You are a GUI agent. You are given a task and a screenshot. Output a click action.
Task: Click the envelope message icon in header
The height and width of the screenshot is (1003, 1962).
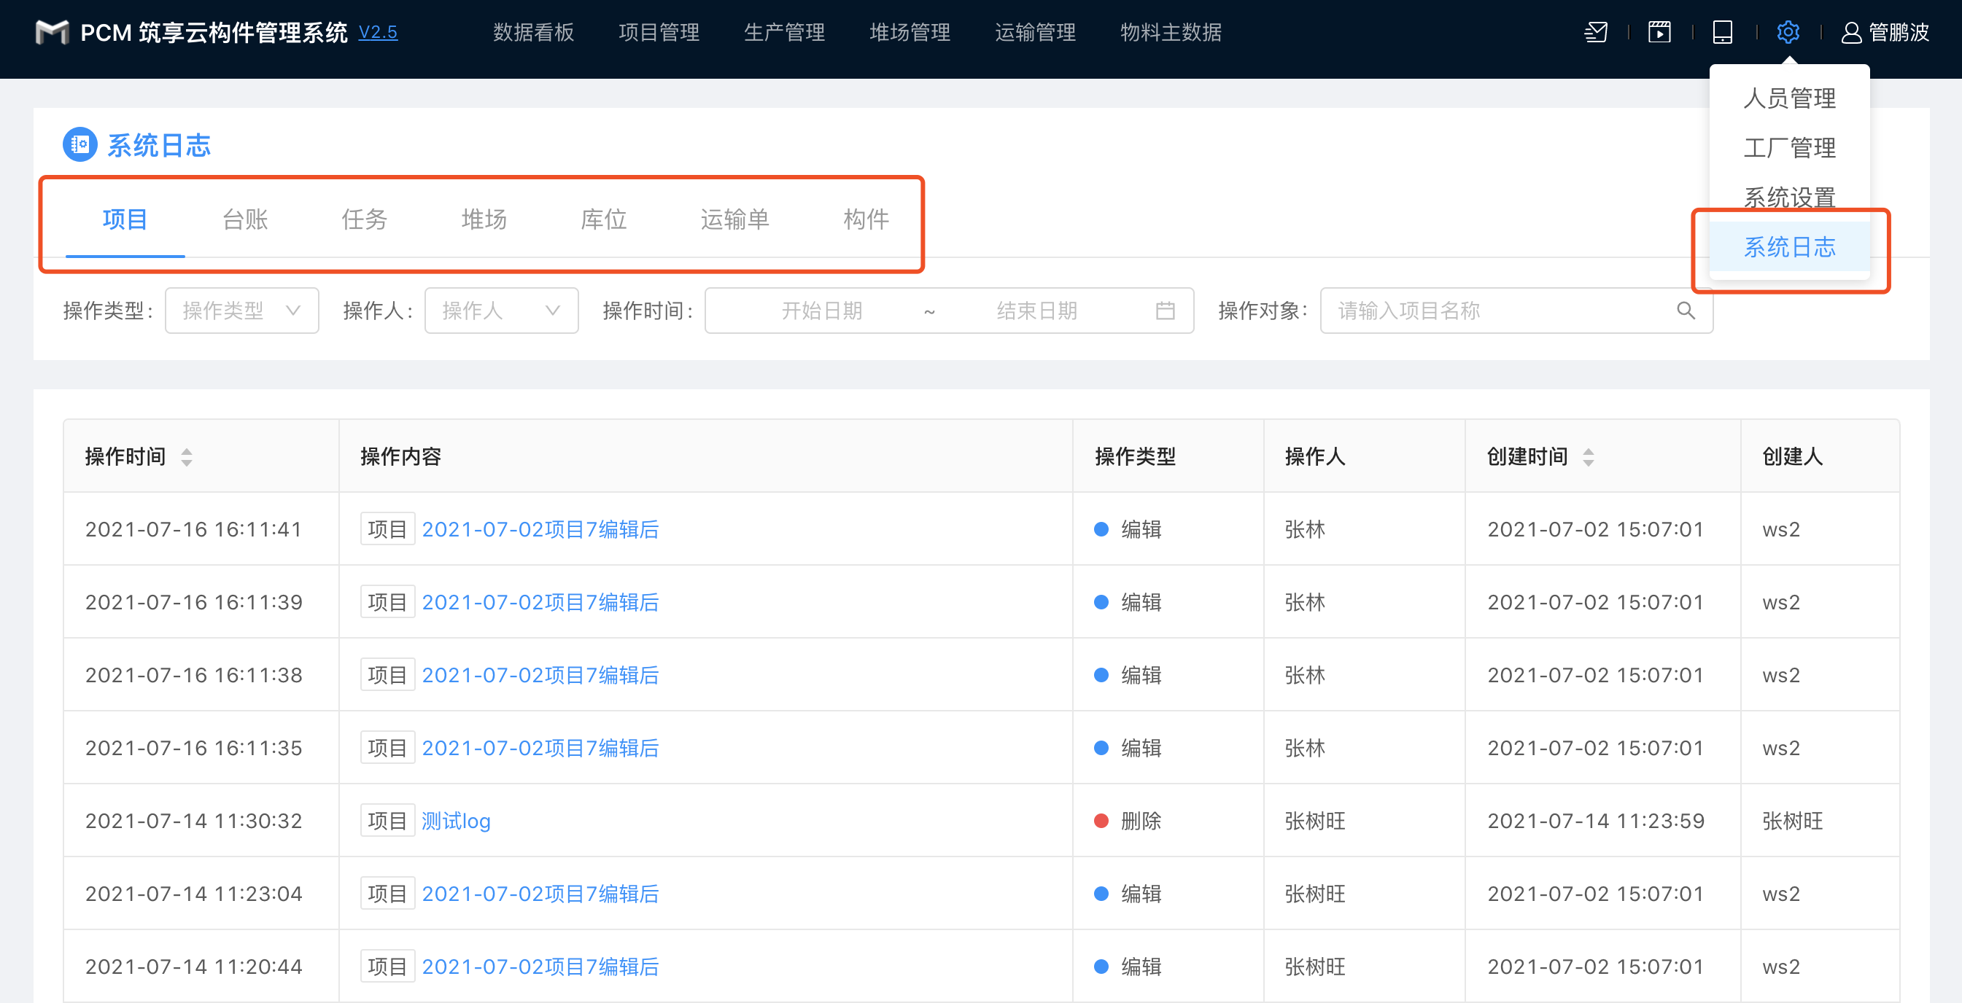1596,32
